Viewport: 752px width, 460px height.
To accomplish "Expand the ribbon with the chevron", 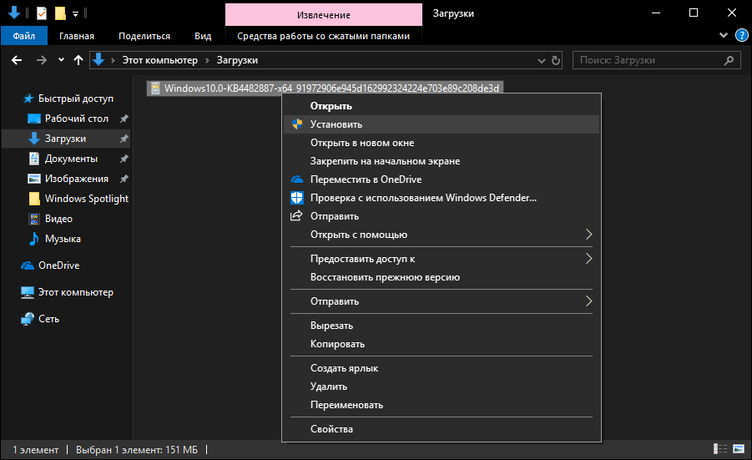I will (x=723, y=36).
